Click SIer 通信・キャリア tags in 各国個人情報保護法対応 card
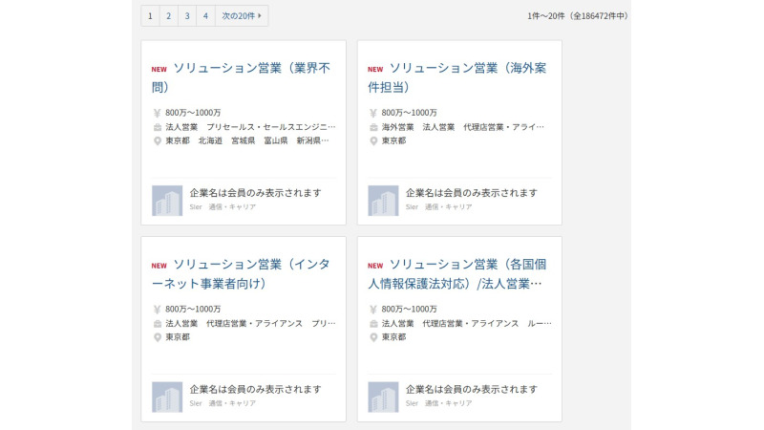 point(439,403)
